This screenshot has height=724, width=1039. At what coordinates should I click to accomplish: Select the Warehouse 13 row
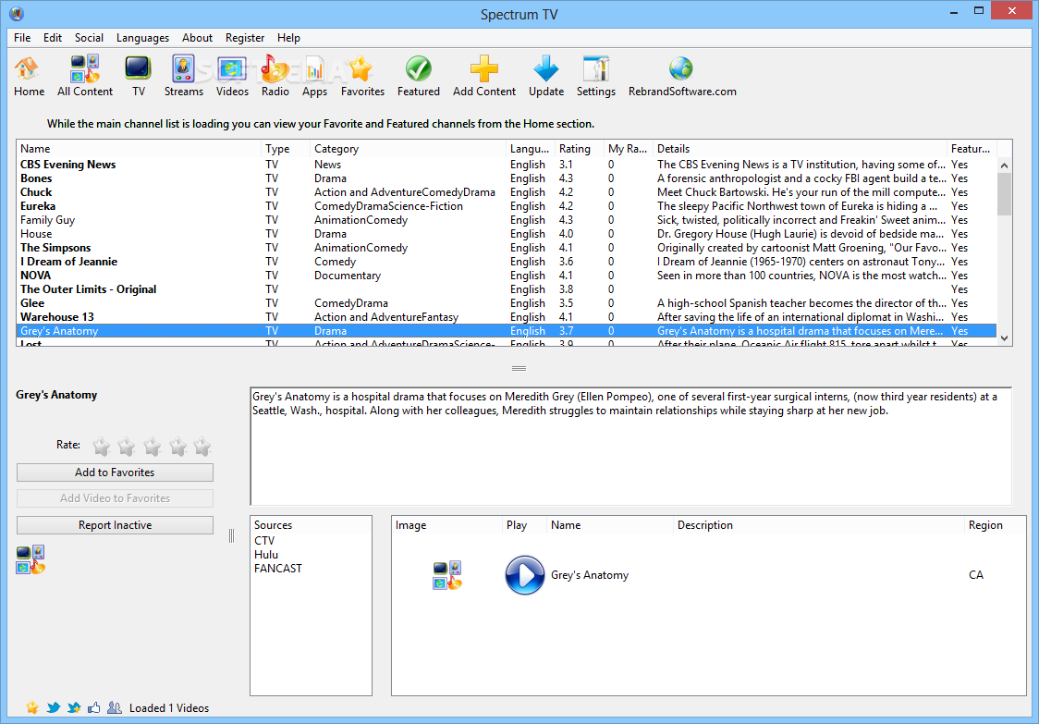(507, 317)
